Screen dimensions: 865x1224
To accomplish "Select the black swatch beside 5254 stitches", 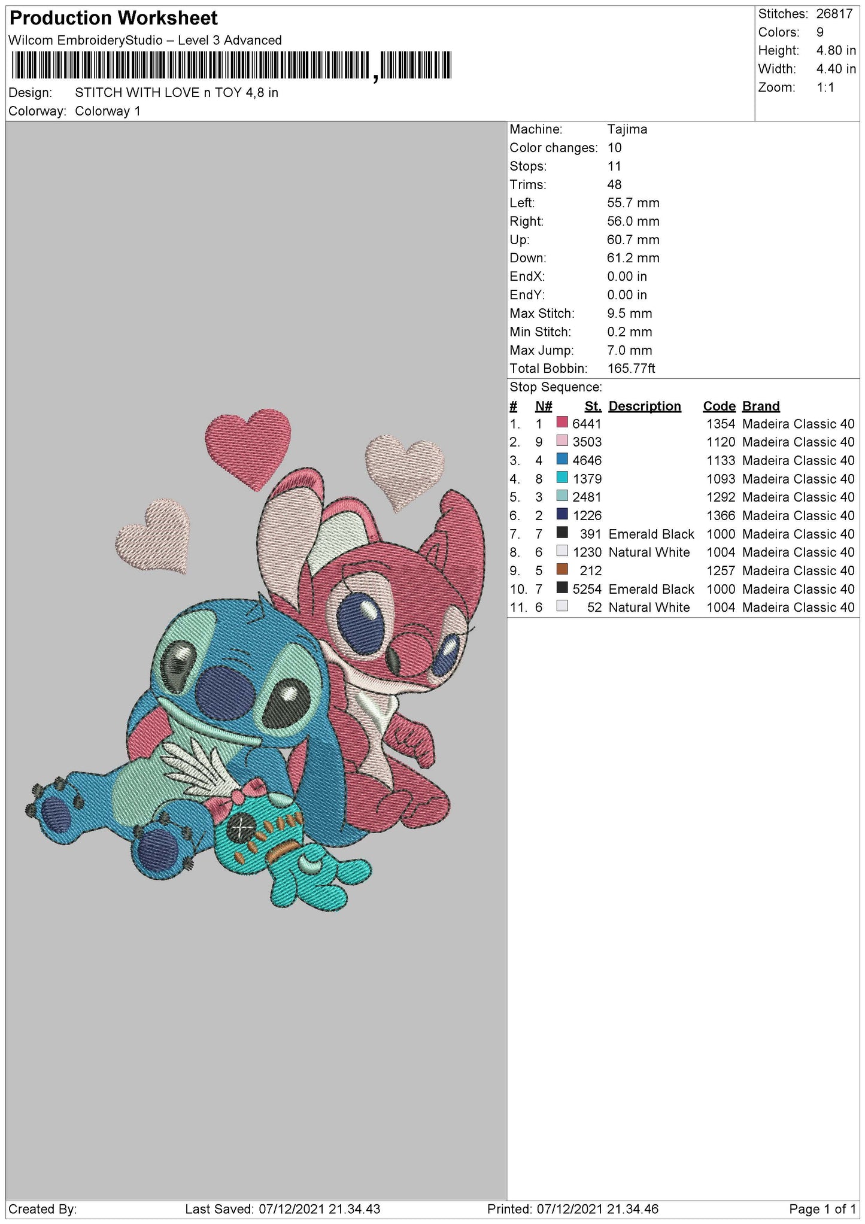I will pyautogui.click(x=562, y=588).
